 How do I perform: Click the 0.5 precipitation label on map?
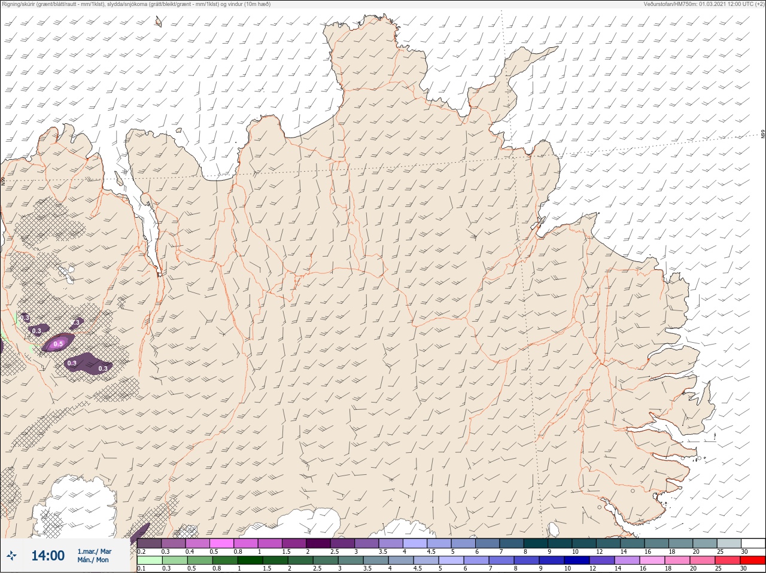click(58, 344)
